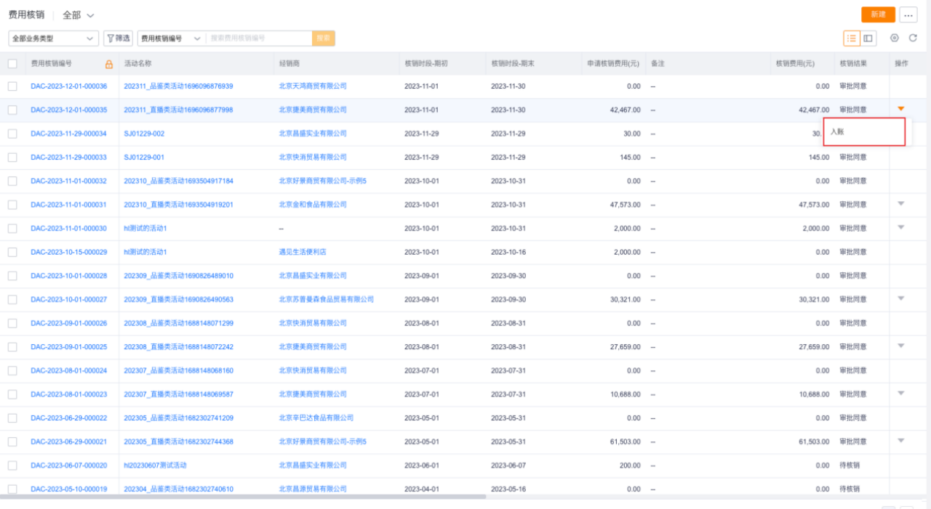Click the 经销商 column header
This screenshot has width=931, height=509.
click(289, 64)
